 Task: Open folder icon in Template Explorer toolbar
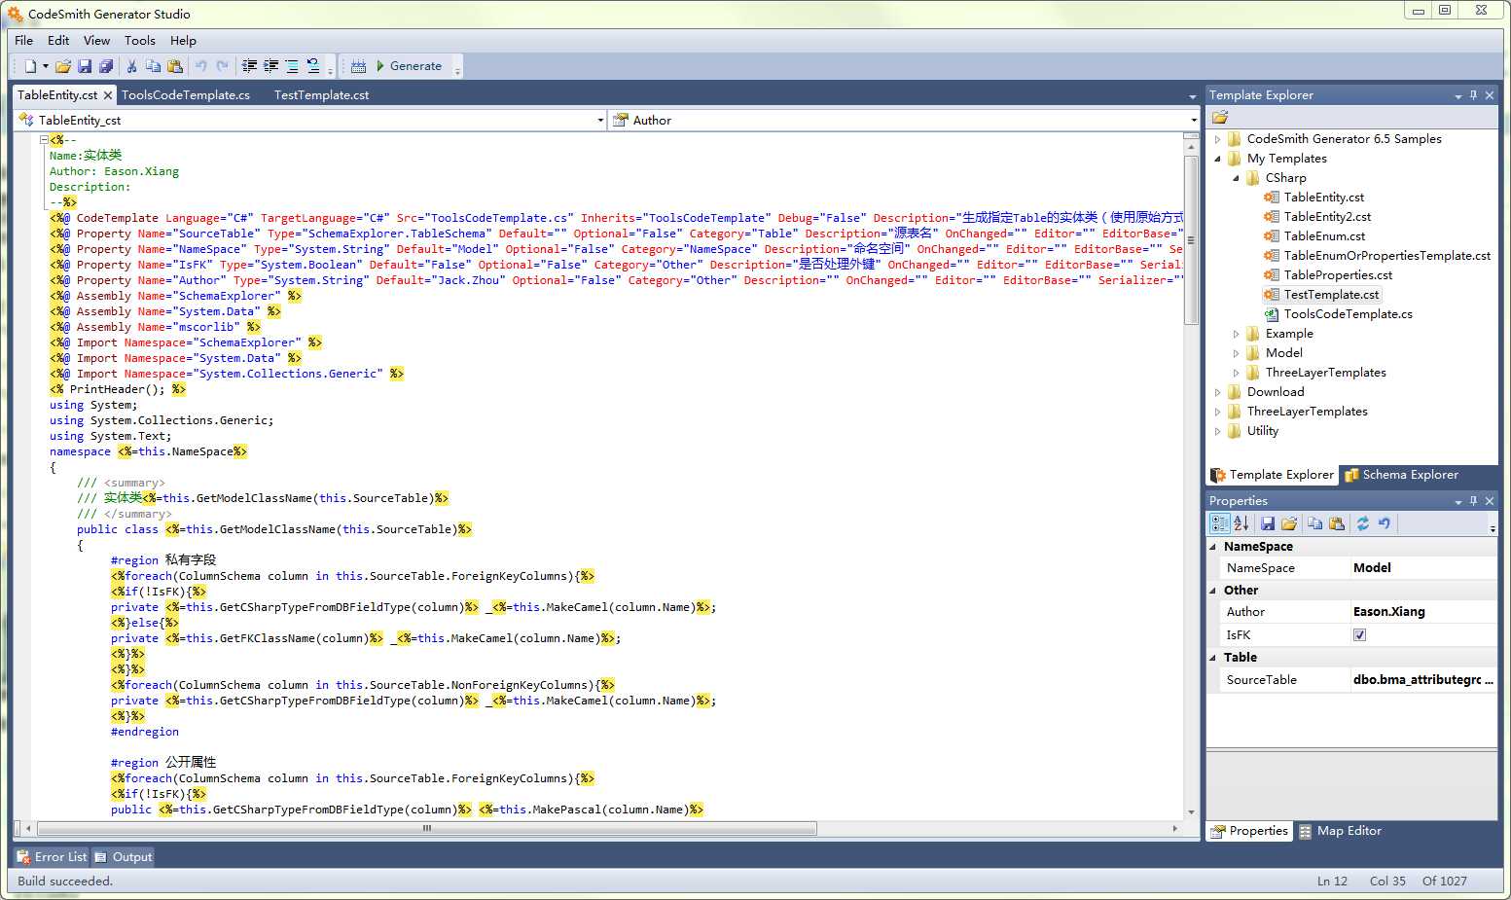[1220, 117]
